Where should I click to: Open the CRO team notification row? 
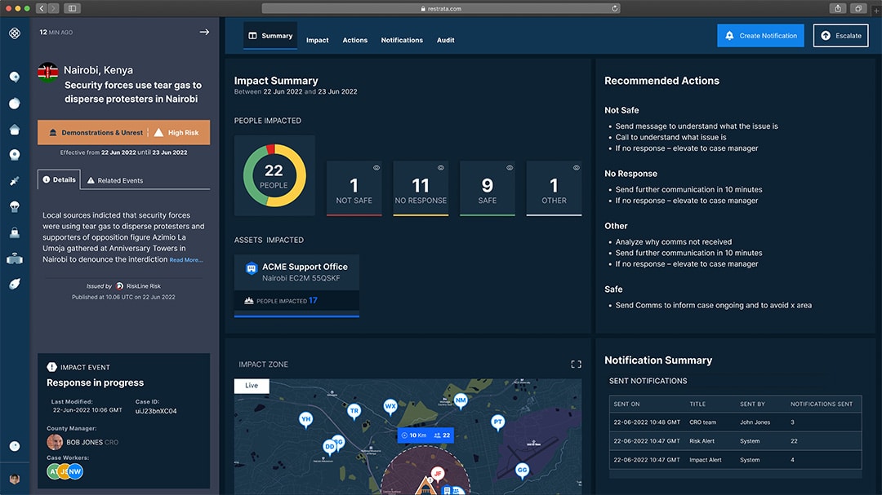click(x=735, y=422)
